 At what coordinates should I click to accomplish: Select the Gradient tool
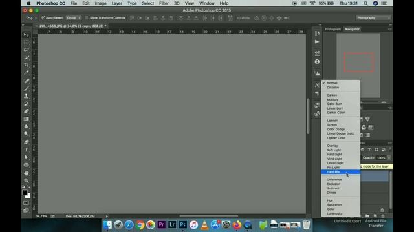(x=26, y=119)
